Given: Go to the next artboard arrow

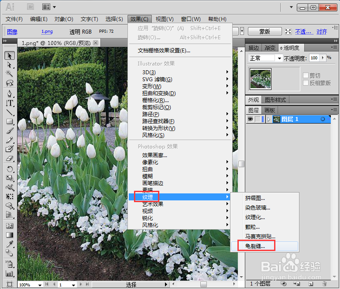Looking at the screenshot, I should pyautogui.click(x=81, y=284).
